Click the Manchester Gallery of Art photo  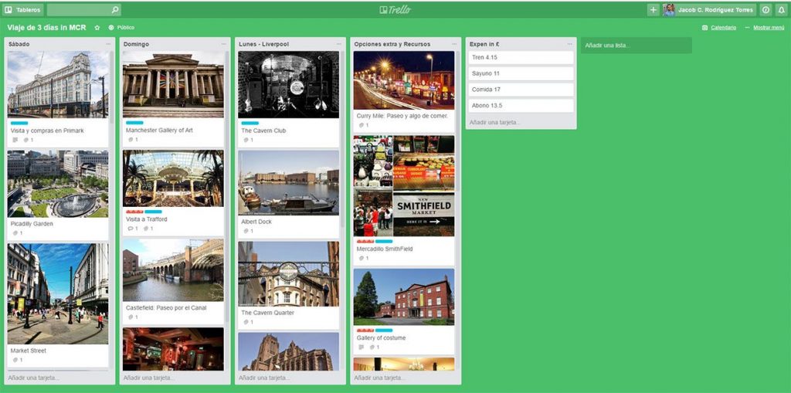pyautogui.click(x=173, y=85)
